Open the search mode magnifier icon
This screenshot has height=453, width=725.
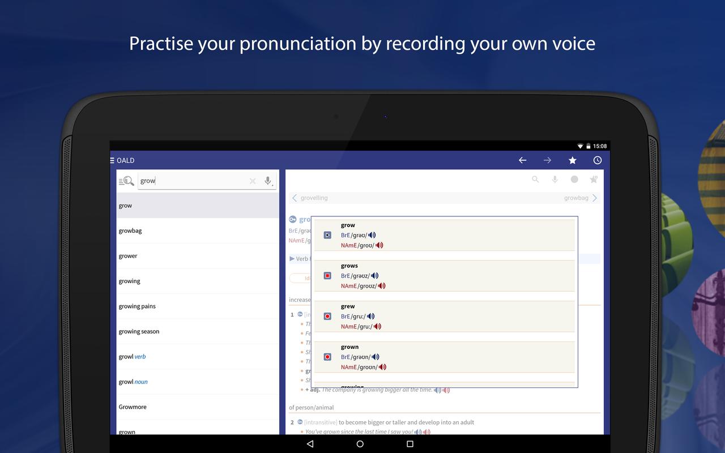[x=126, y=181]
